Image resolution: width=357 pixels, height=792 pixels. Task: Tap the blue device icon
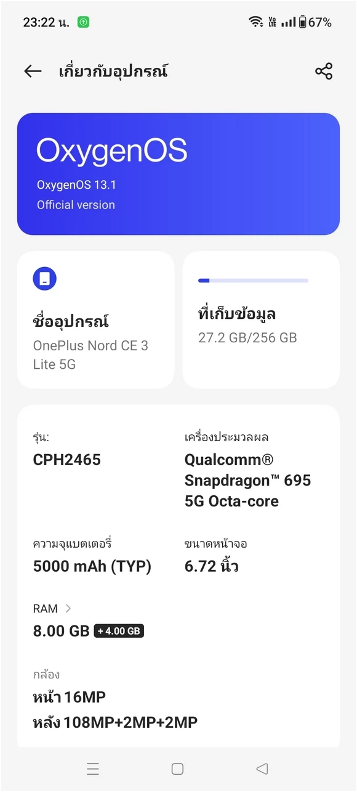click(x=44, y=279)
